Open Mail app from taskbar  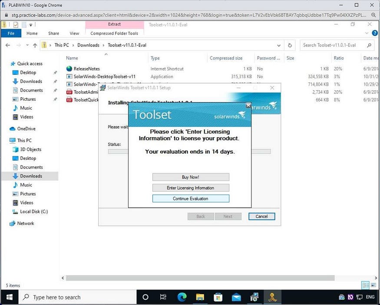[x=236, y=297]
